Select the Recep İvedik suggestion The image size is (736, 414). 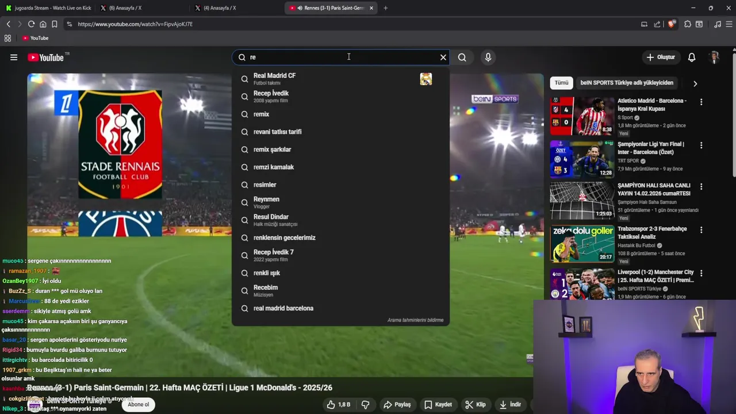[x=340, y=96]
